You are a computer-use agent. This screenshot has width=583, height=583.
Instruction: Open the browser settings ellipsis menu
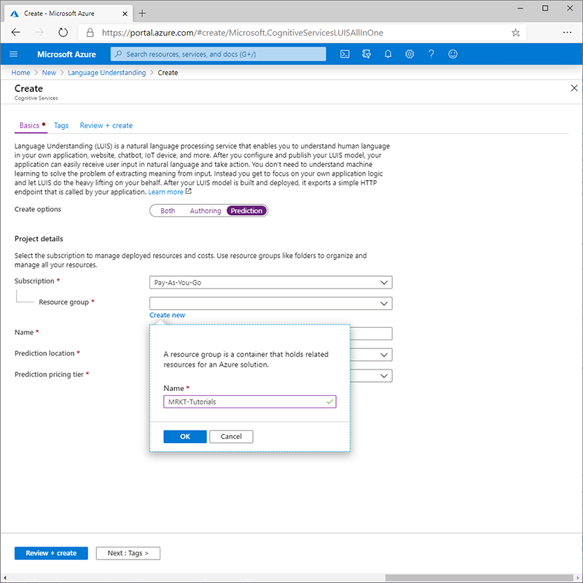567,33
